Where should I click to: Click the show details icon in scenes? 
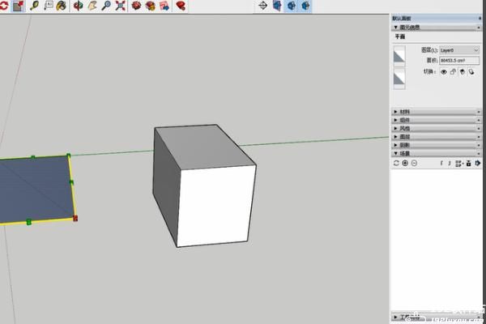(x=469, y=163)
